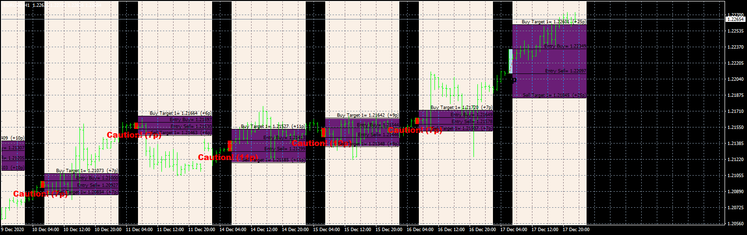The image size is (747, 235).
Task: Click the current price tag 1.22654
Action: pyautogui.click(x=735, y=19)
